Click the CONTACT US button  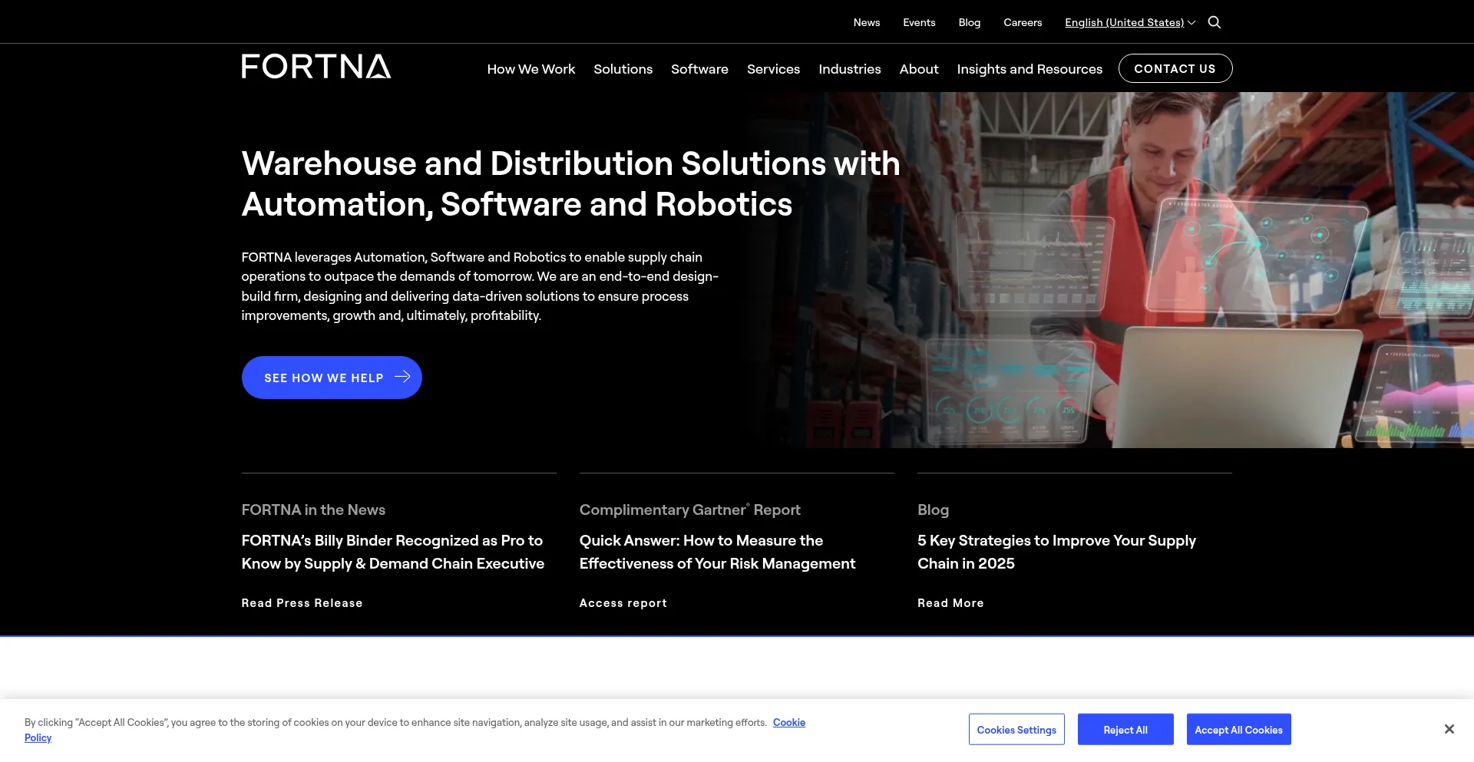pos(1175,68)
